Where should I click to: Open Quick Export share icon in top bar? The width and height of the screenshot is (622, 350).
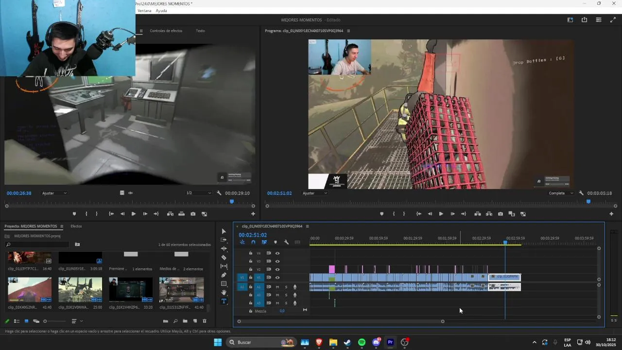pyautogui.click(x=584, y=20)
